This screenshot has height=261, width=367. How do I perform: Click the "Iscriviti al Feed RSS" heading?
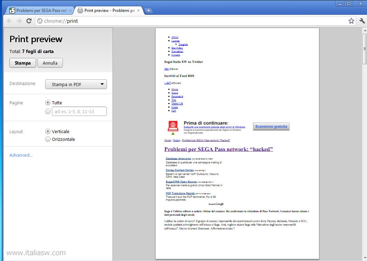pos(179,76)
